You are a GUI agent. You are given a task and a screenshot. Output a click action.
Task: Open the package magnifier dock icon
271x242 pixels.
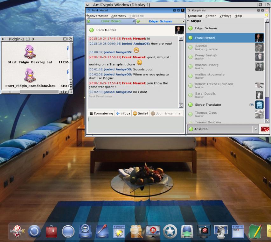136,231
